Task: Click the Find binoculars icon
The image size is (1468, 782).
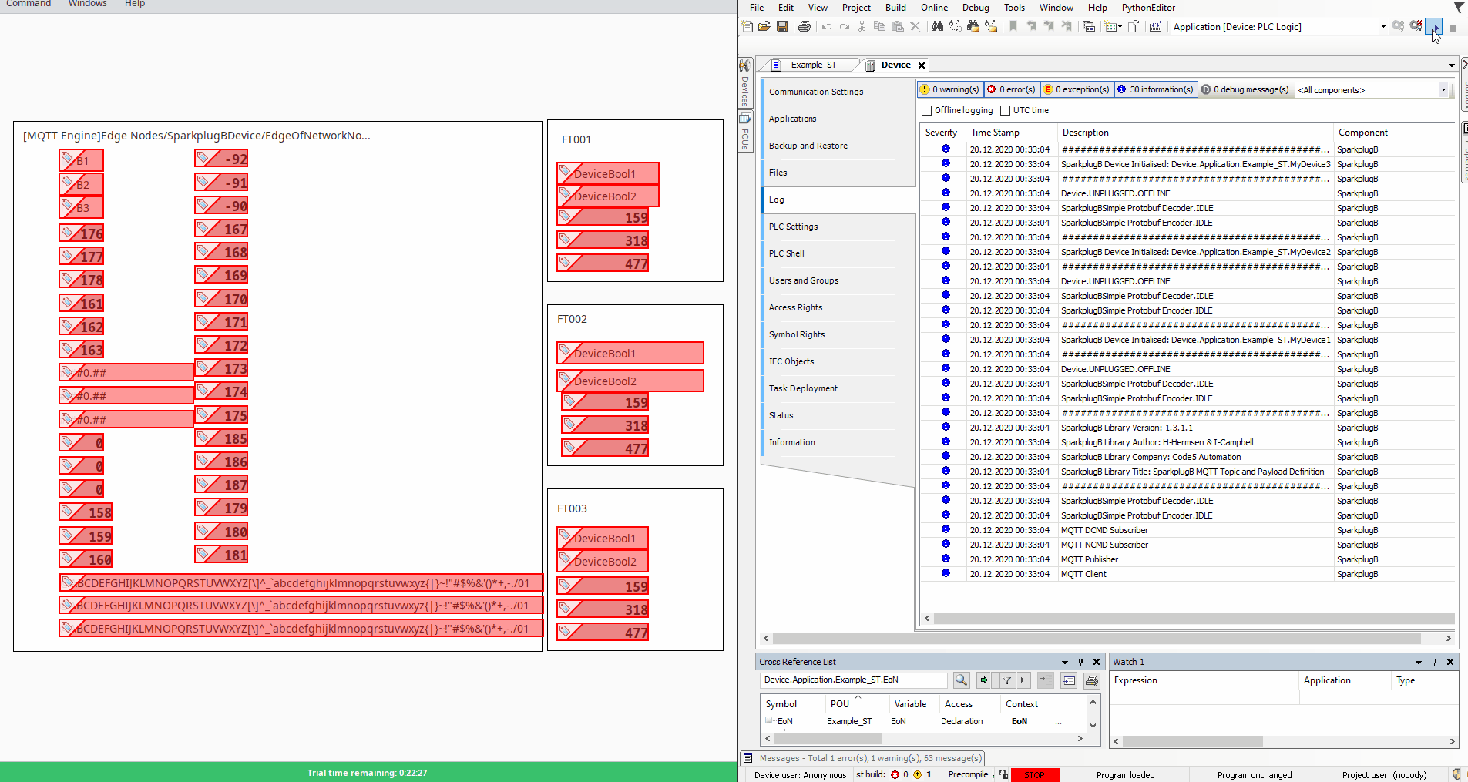Action: point(937,27)
